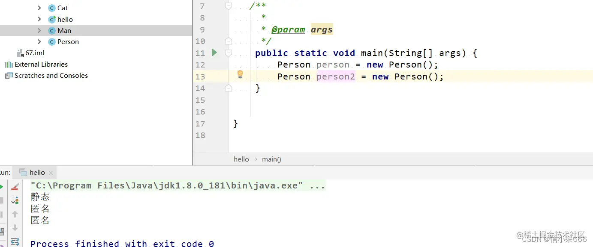The image size is (593, 247).
Task: Click the closing brace on line 17
Action: (x=235, y=123)
